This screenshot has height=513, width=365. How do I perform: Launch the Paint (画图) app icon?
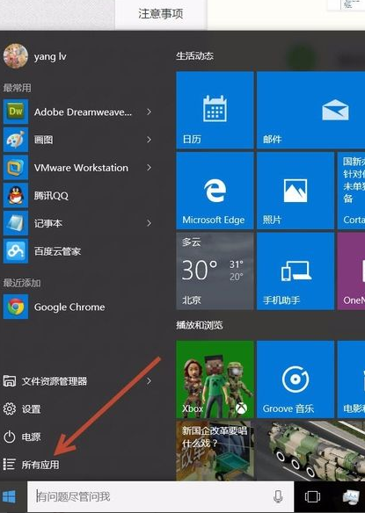[16, 140]
